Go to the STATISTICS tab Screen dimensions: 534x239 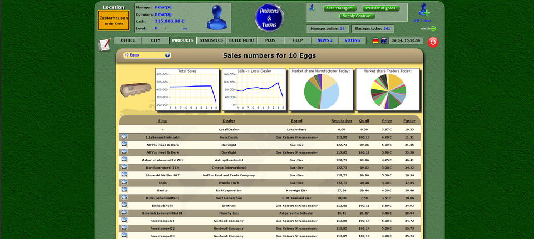pos(211,40)
